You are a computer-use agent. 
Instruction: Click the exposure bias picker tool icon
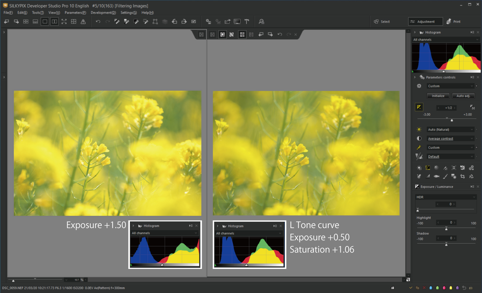(x=472, y=107)
